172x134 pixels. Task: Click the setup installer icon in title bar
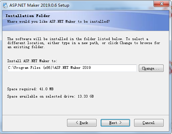tap(5, 5)
